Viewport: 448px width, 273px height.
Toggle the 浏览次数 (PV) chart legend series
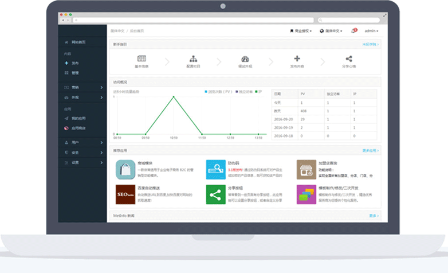coord(219,92)
